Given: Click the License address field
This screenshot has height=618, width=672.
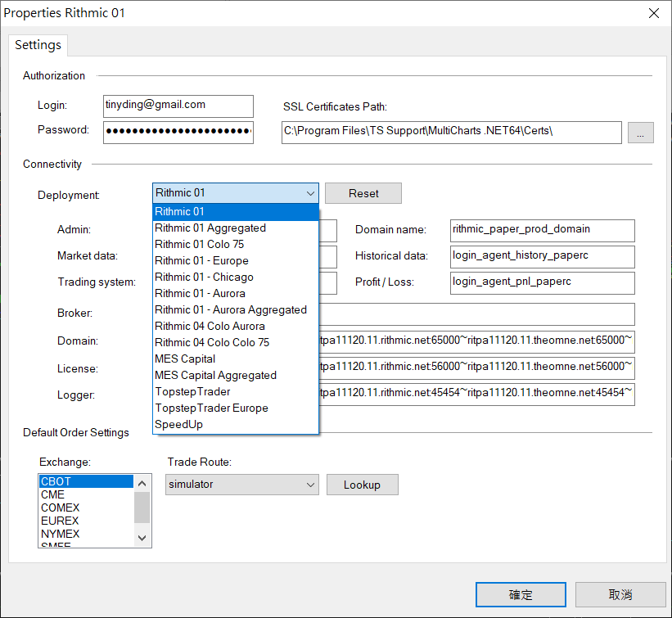Looking at the screenshot, I should point(476,368).
